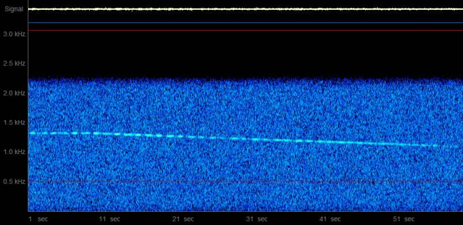Click the yellow signal level trace
Screen dimensions: 463x225
click(x=245, y=9)
